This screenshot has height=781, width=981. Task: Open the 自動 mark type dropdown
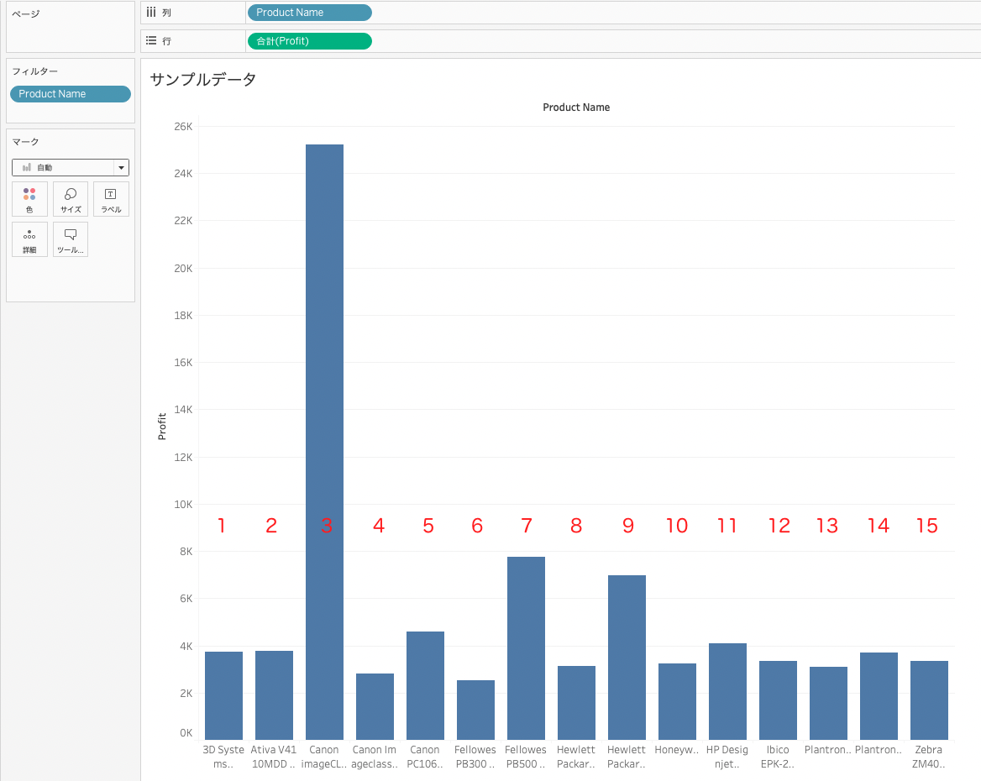pos(71,167)
